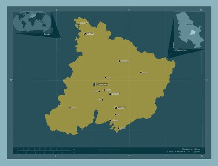Select the Serbia label under the globe inset
This screenshot has width=218, height=166.
[47, 34]
